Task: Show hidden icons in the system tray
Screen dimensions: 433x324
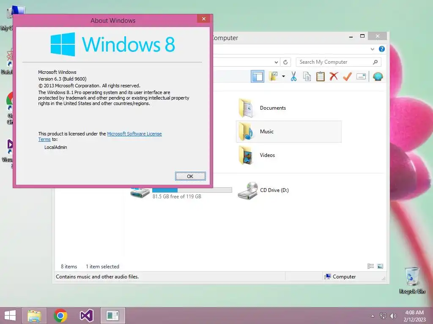Action: coord(373,316)
